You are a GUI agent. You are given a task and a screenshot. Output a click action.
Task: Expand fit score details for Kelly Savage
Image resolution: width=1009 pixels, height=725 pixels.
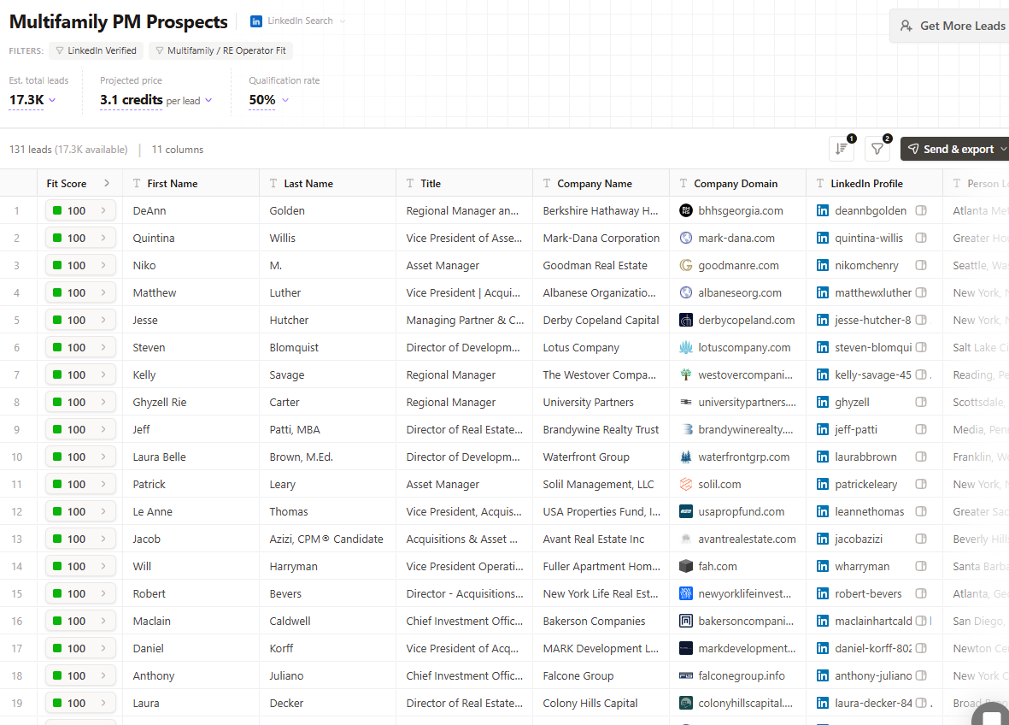click(x=103, y=374)
